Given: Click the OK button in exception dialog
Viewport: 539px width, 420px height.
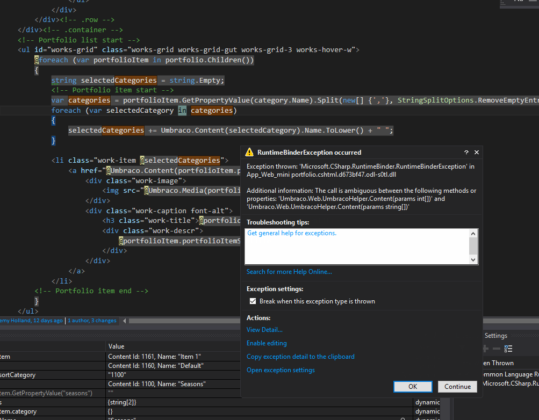Looking at the screenshot, I should 413,387.
